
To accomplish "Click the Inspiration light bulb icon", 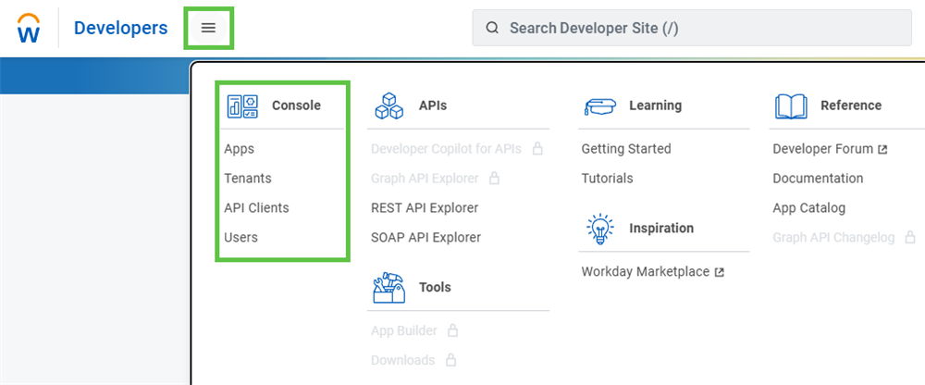I will (600, 229).
